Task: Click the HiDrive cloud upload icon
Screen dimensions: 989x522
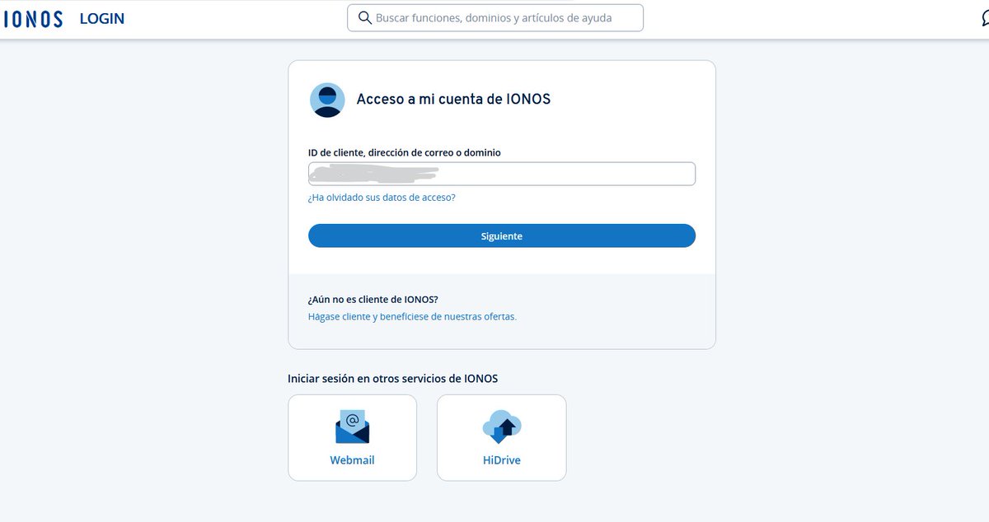Action: click(501, 426)
